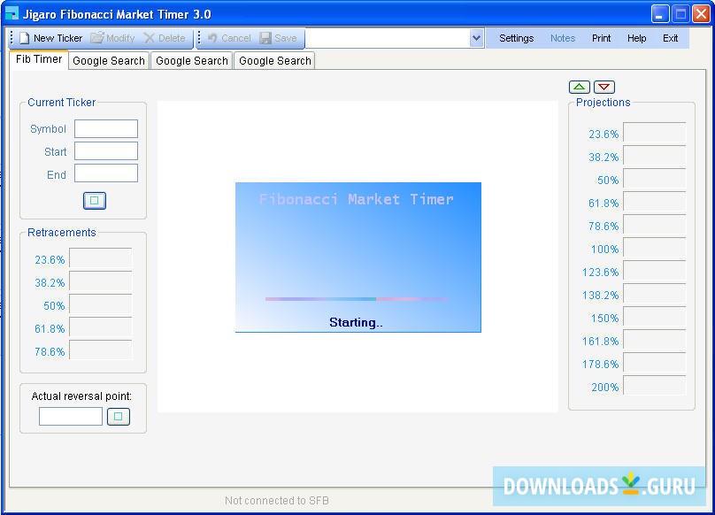Screen dimensions: 715x515
Task: Minimize the Jigaro Fibonacci Market Timer window
Action: coord(659,14)
